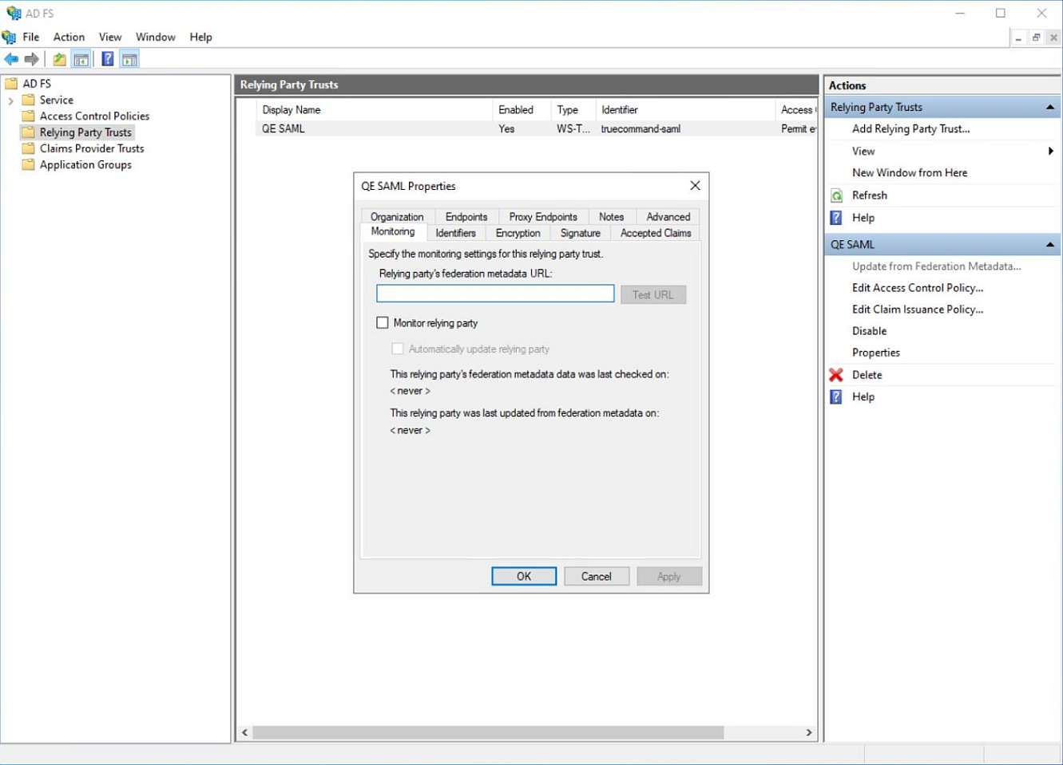
Task: Expand the Service tree node
Action: 10,101
